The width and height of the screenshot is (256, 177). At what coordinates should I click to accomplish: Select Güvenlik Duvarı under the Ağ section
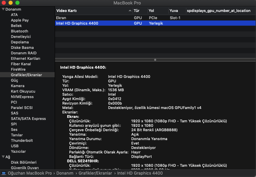coord(26,168)
